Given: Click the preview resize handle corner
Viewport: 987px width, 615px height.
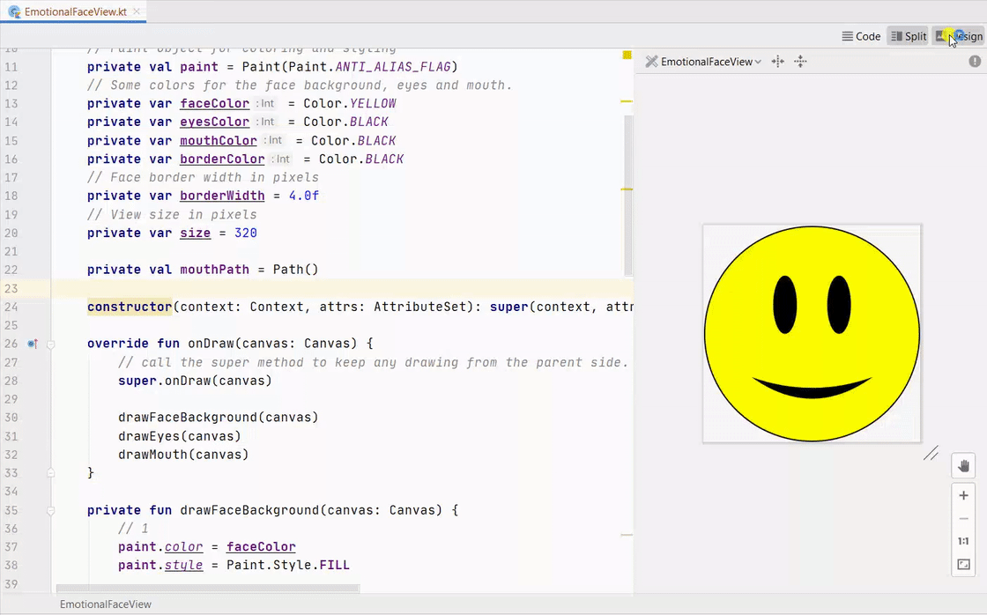Looking at the screenshot, I should (x=931, y=453).
